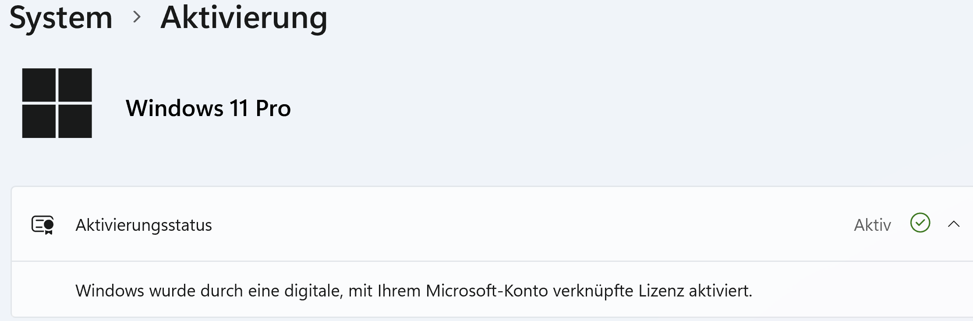This screenshot has width=973, height=321.
Task: Click the Aktiv status text
Action: (872, 225)
